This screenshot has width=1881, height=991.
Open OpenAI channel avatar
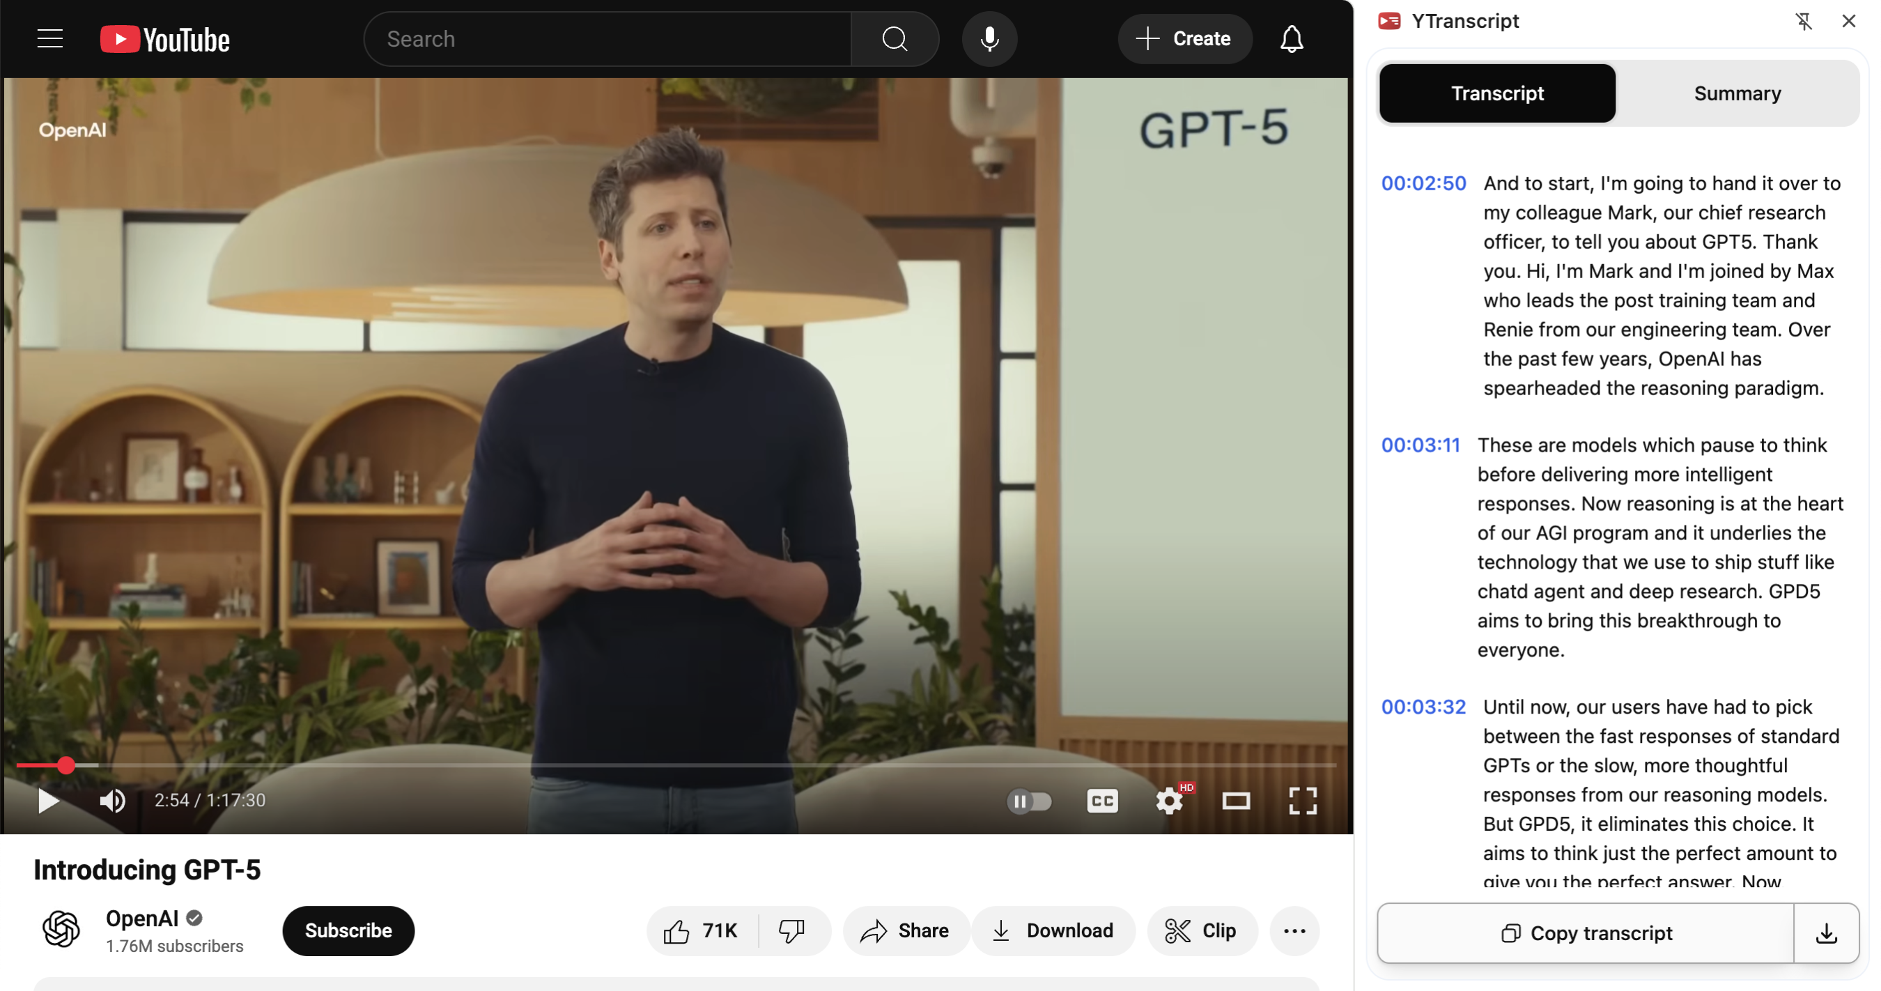coord(61,929)
